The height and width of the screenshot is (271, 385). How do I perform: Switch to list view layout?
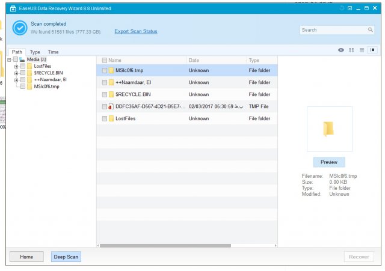pos(362,50)
